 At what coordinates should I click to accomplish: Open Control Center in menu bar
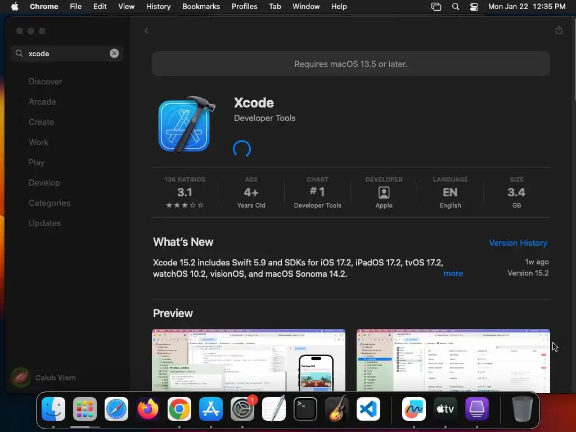pos(474,7)
